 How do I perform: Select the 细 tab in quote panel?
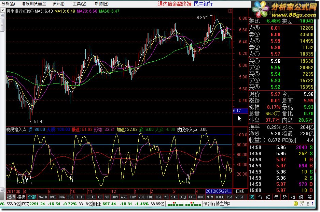point(268,197)
